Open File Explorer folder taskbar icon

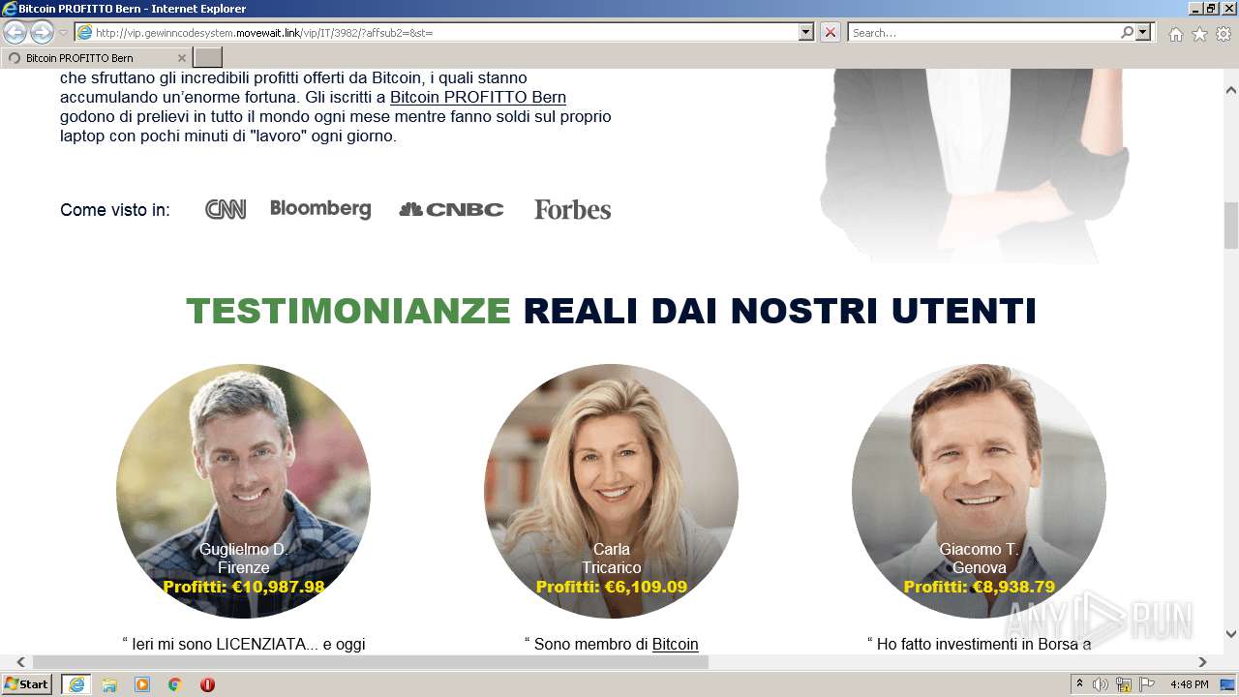109,684
